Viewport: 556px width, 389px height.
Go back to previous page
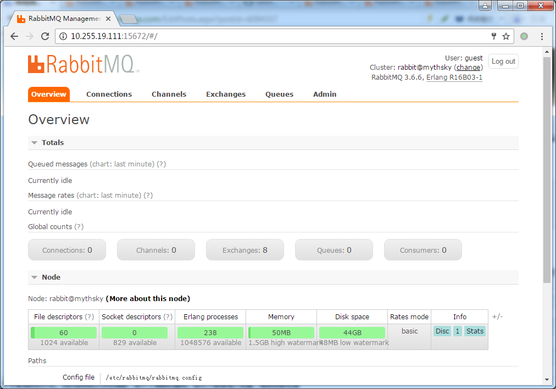14,36
